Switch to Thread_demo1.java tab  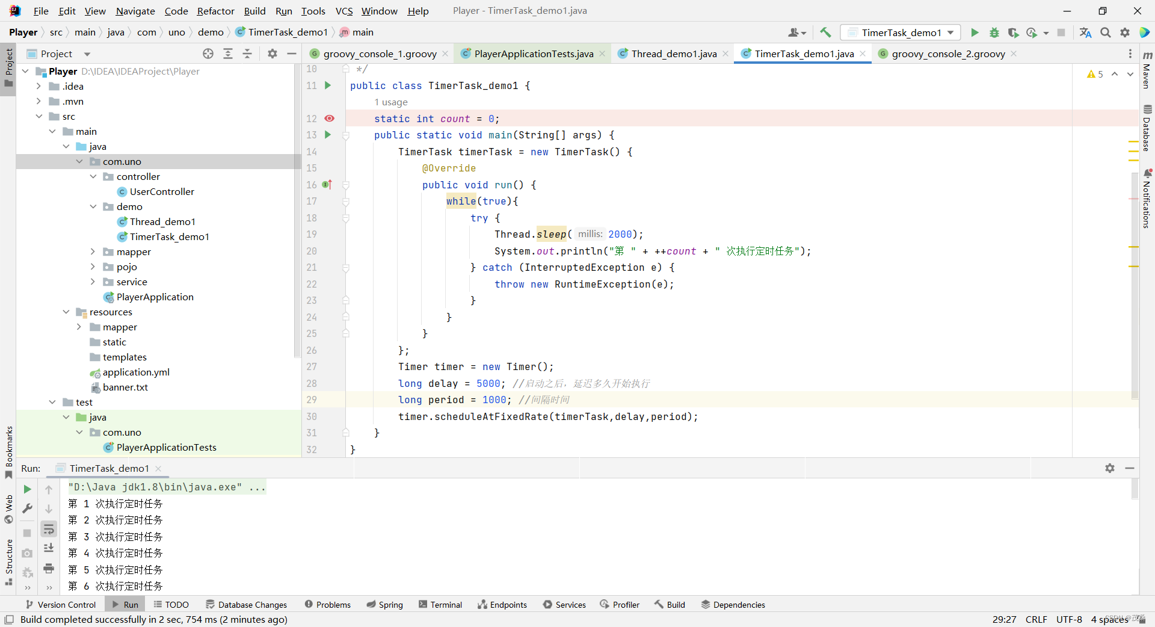[674, 54]
